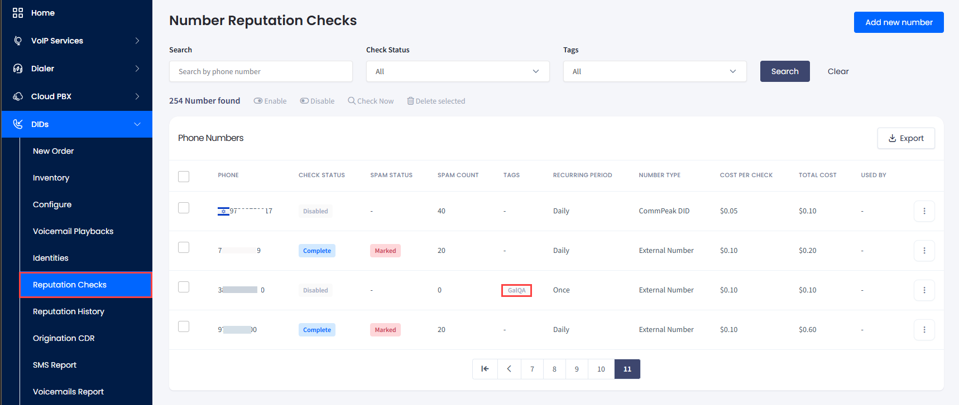Expand Dialer menu chevron
Screen dimensions: 959x405
(x=137, y=69)
